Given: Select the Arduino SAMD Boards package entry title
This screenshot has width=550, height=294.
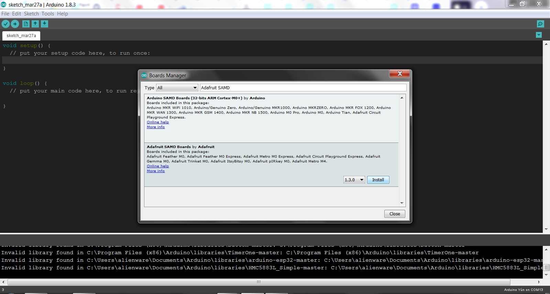Looking at the screenshot, I should (x=206, y=98).
